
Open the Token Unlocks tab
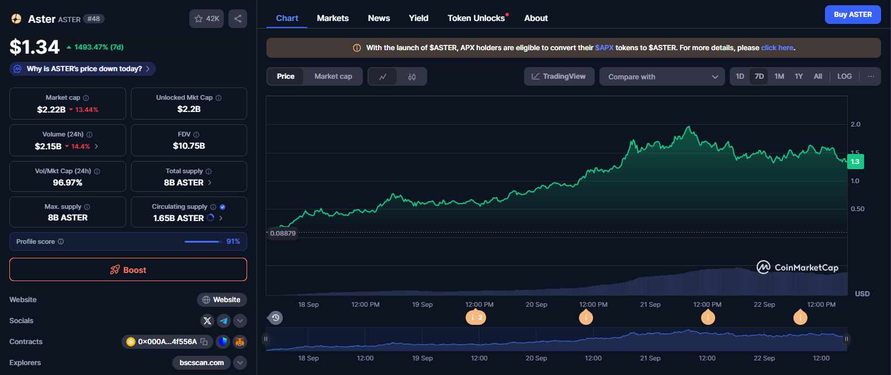pyautogui.click(x=476, y=18)
